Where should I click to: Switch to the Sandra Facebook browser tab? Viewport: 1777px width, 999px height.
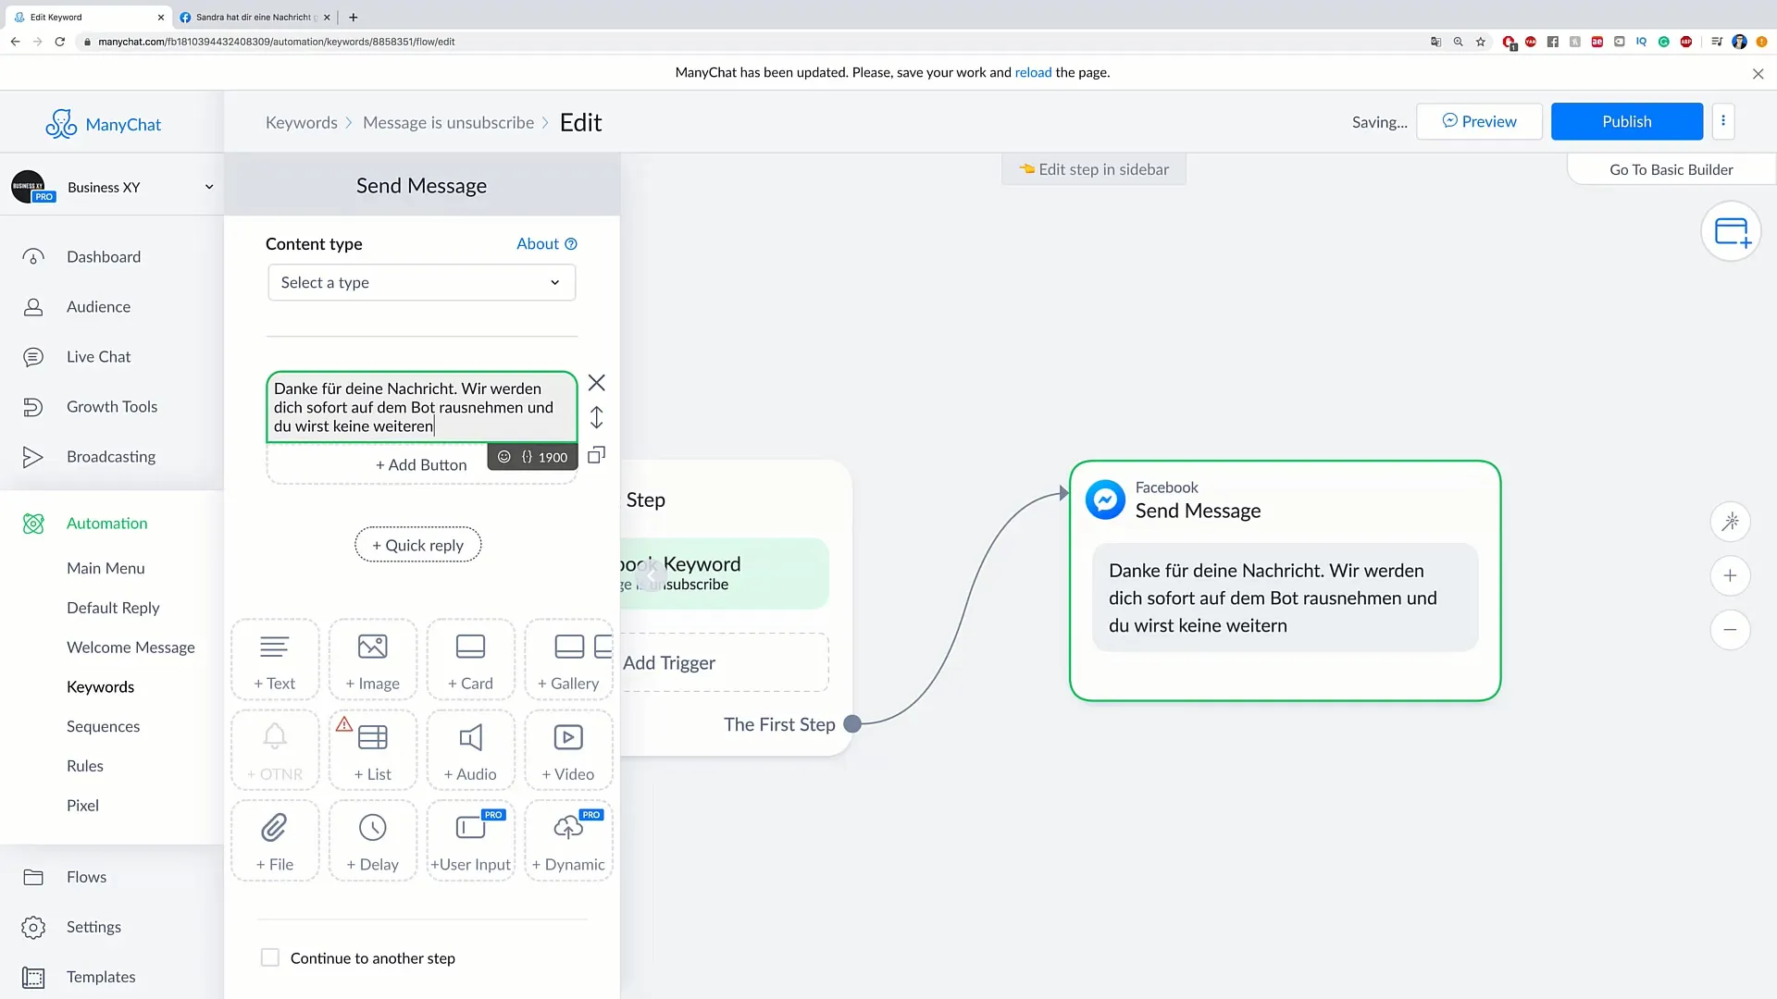(x=254, y=17)
